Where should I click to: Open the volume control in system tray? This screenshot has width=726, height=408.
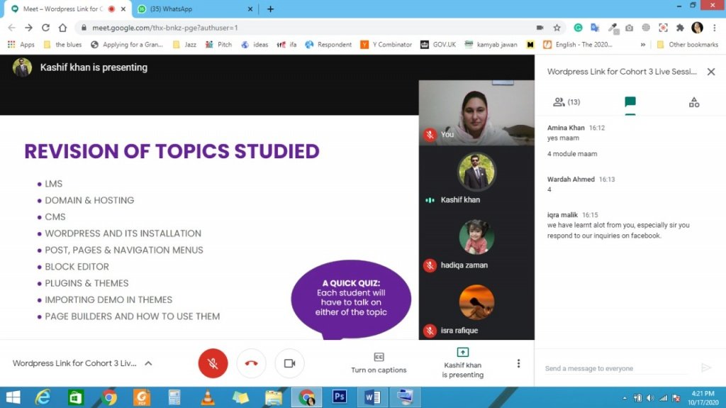650,398
